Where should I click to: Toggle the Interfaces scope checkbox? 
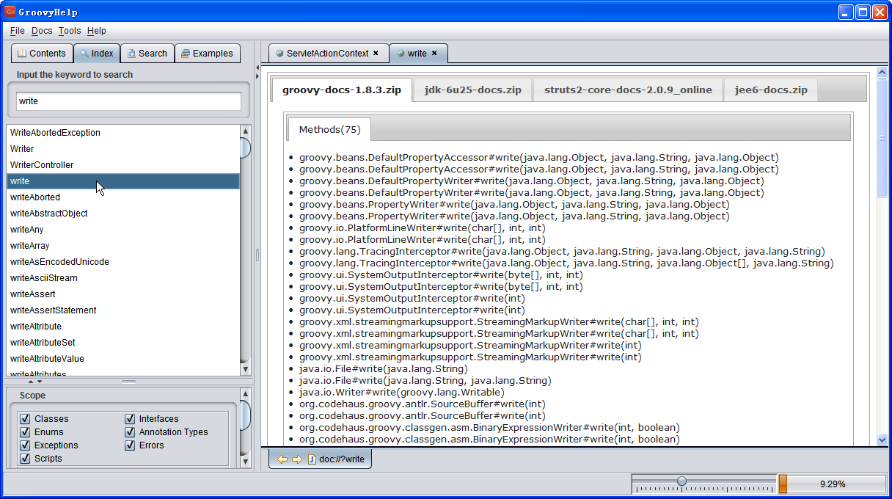pyautogui.click(x=130, y=419)
